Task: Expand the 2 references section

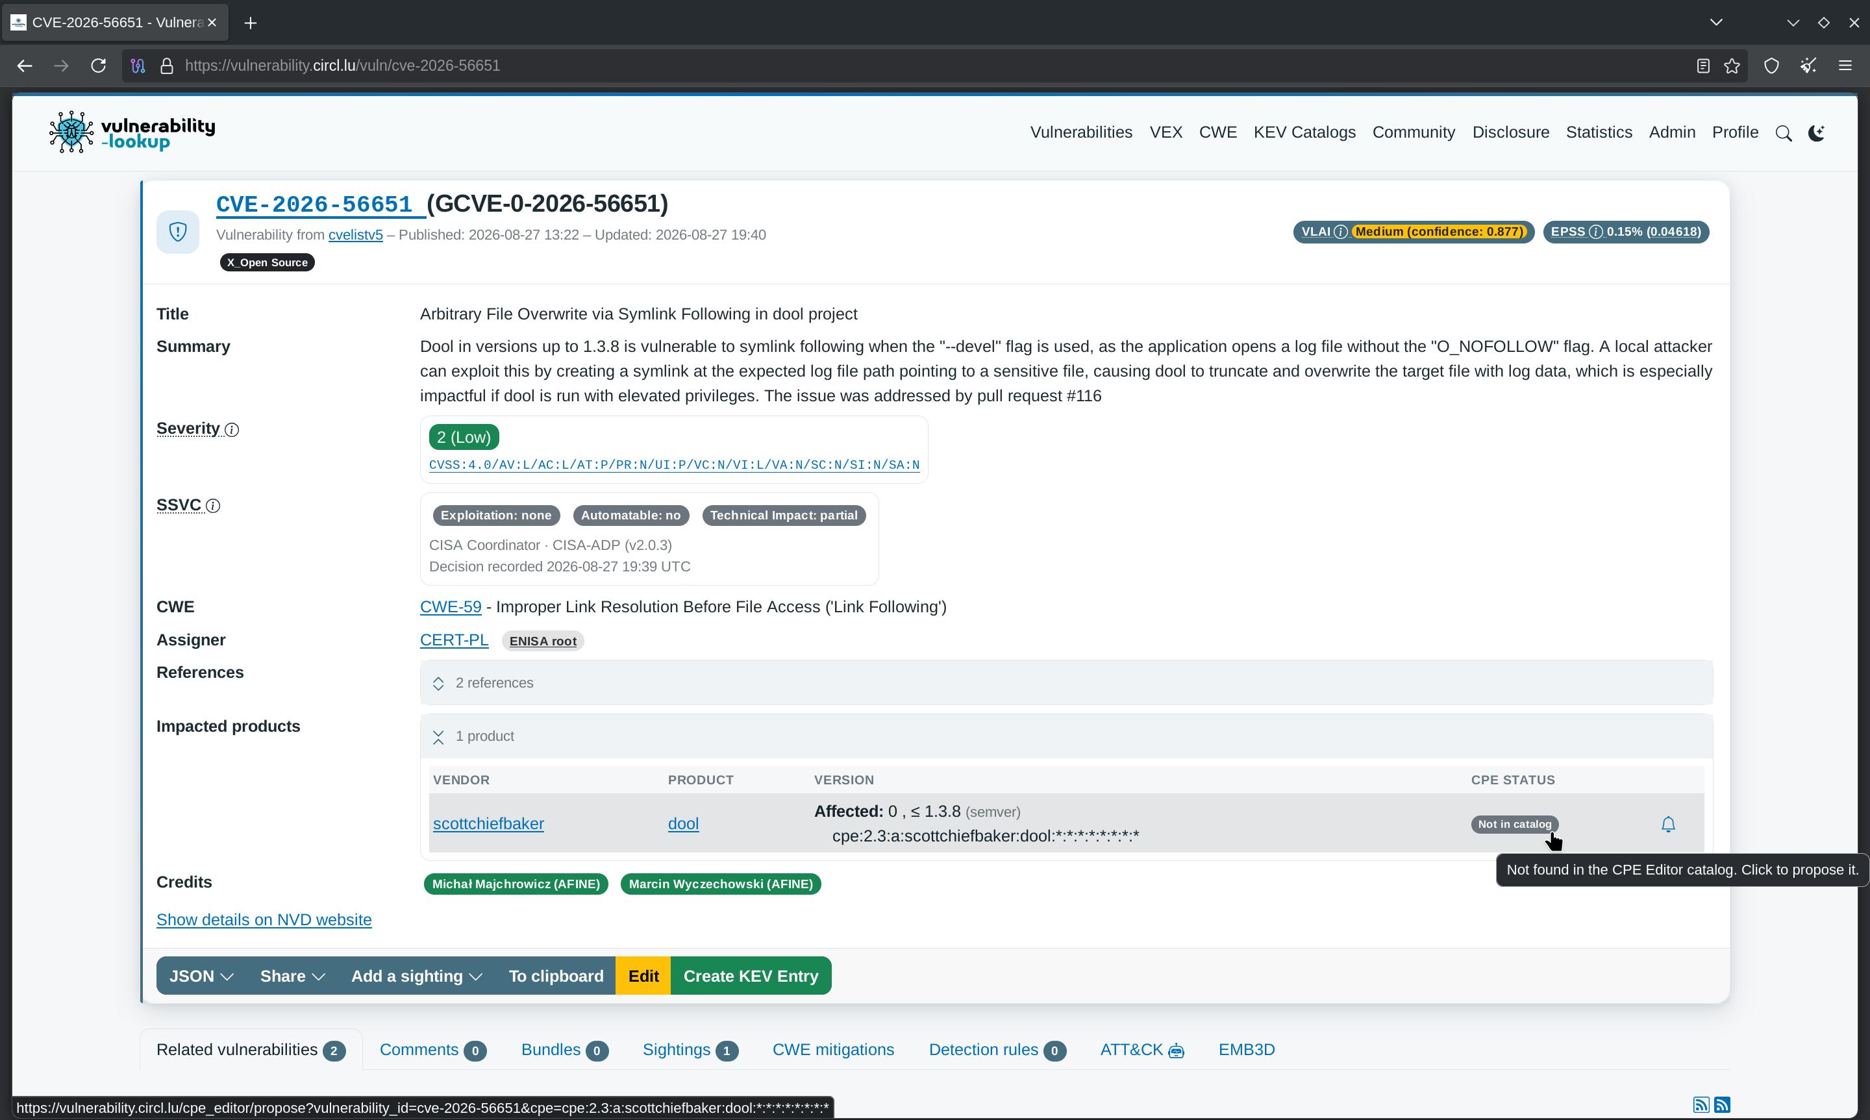Action: pos(1066,683)
